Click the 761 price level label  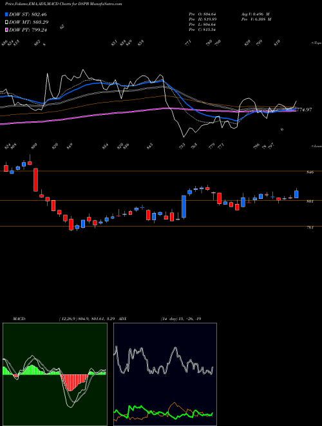[x=310, y=228]
